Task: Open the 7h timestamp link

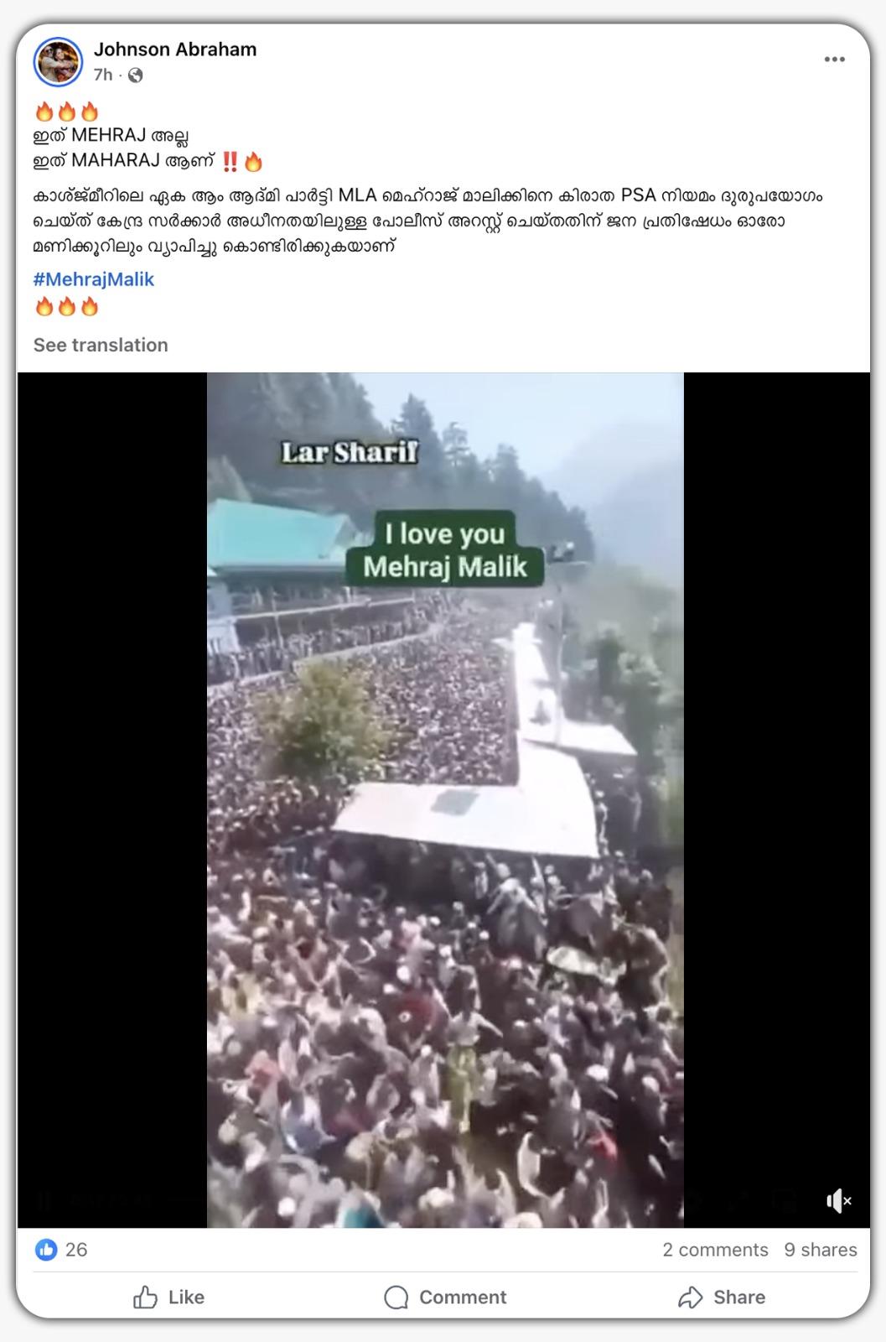Action: tap(103, 75)
